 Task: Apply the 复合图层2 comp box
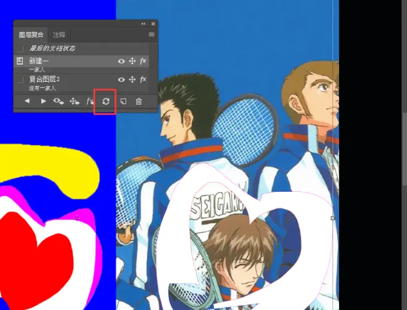click(x=20, y=79)
